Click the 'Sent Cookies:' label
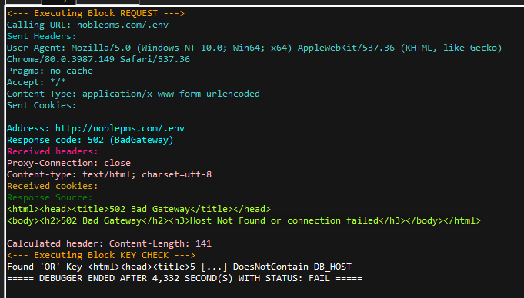Screen dimensions: 524x298 (42, 105)
